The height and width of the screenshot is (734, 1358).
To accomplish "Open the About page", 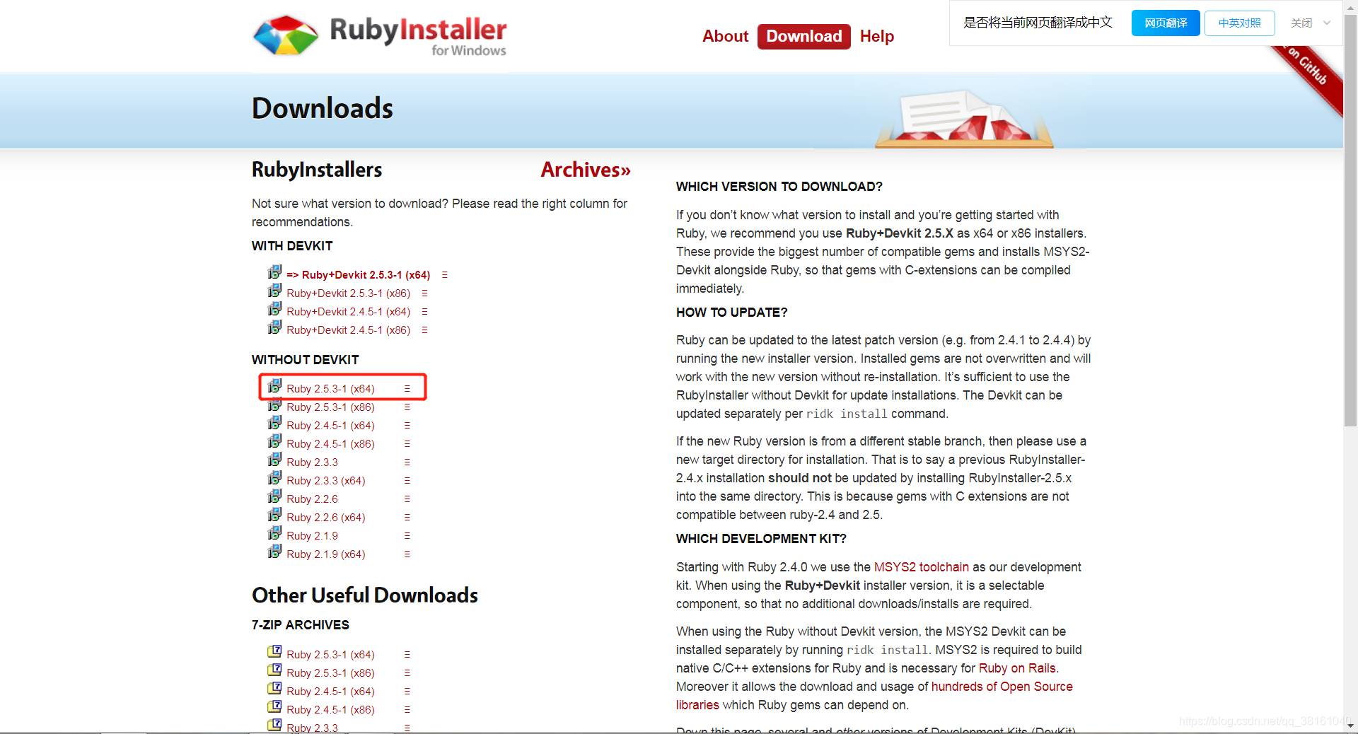I will tap(725, 36).
